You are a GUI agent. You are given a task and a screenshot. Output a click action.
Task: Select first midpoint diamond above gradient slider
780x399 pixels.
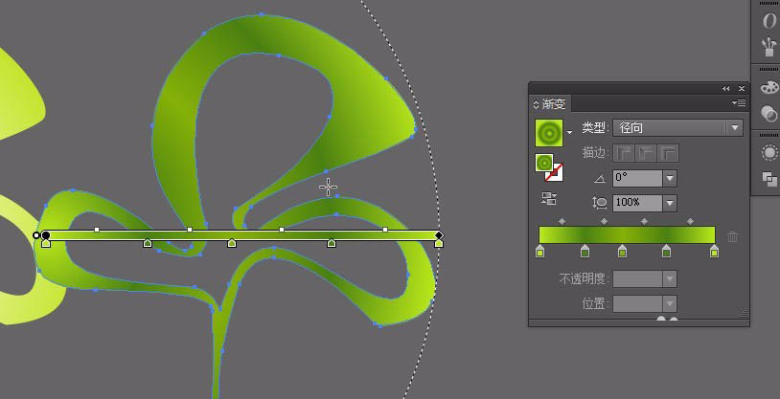pyautogui.click(x=562, y=222)
